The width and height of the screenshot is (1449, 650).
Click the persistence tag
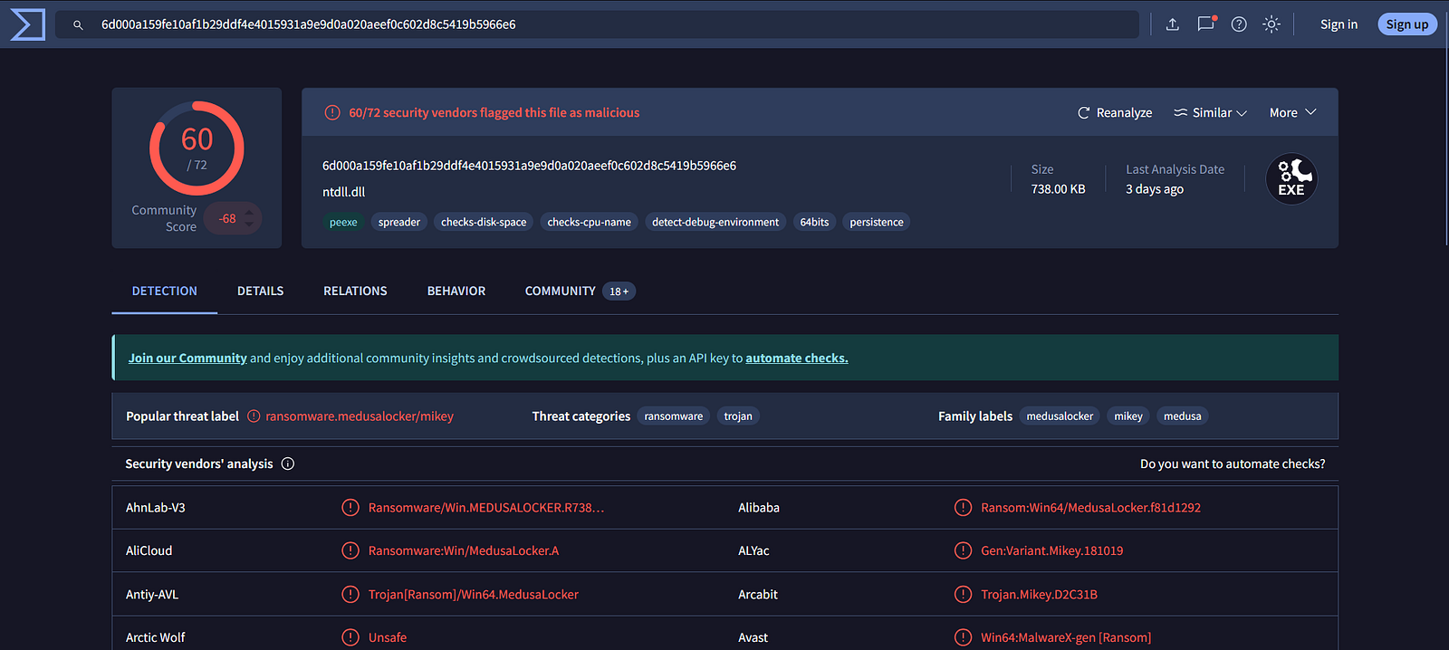point(877,222)
